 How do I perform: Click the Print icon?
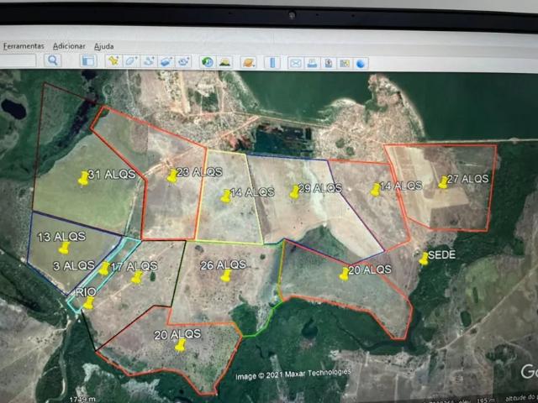click(312, 64)
